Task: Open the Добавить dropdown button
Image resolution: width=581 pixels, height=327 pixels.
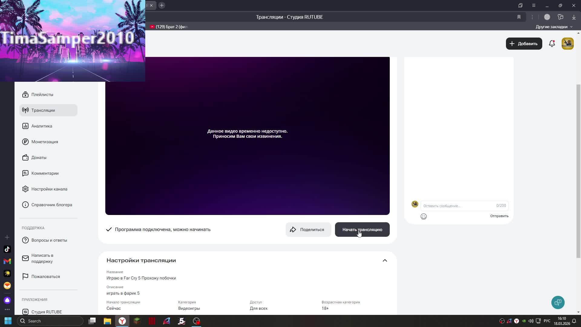Action: [x=524, y=44]
